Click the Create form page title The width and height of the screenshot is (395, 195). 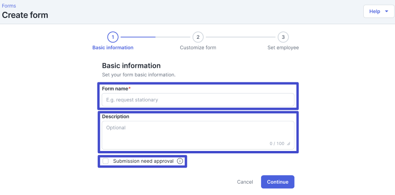coord(25,15)
